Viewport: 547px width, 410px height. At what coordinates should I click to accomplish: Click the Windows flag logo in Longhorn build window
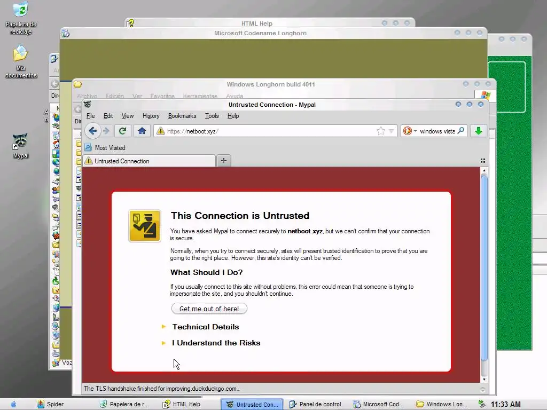pyautogui.click(x=485, y=96)
